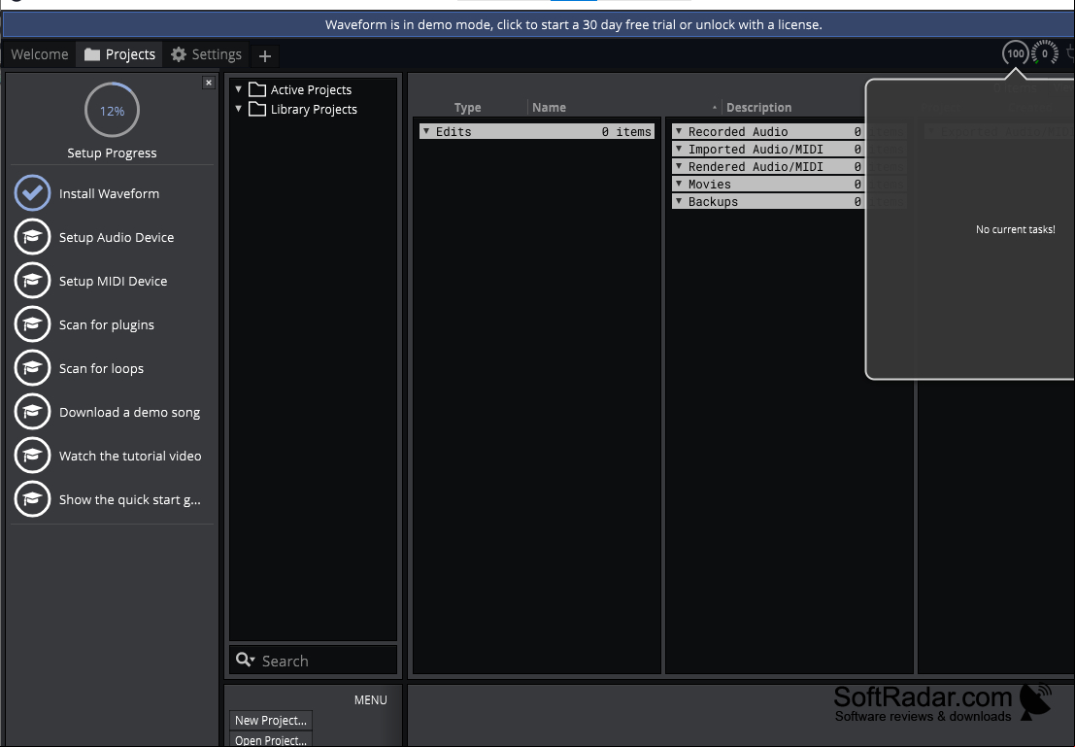This screenshot has height=747, width=1075.
Task: Collapse the Imported Audio/MIDI section arrow
Action: (x=679, y=149)
